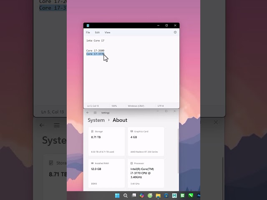Click the '3.40 GHz' label in Processor card

(135, 184)
